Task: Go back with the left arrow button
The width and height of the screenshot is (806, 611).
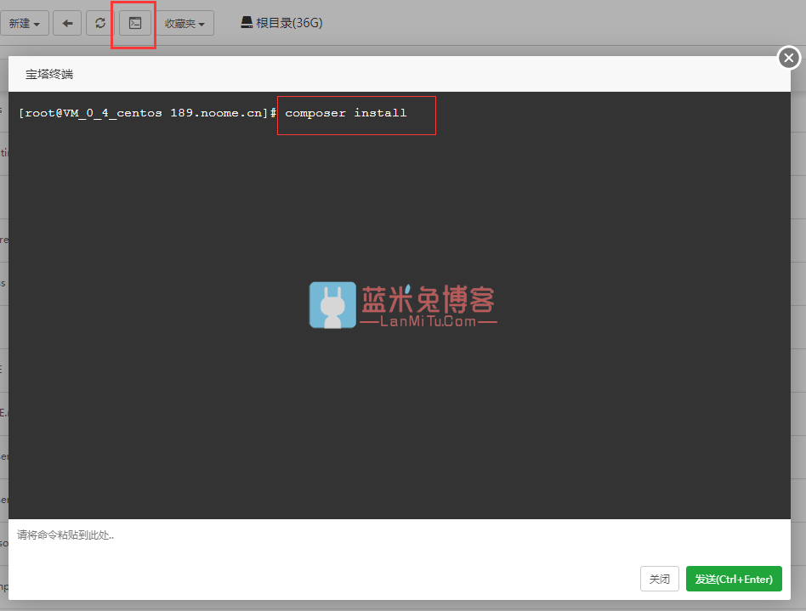Action: point(67,23)
